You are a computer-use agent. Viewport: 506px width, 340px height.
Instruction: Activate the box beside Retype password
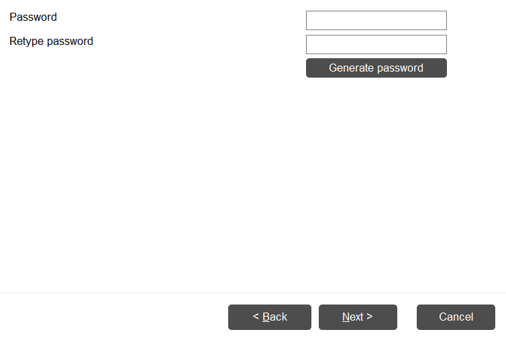(x=376, y=44)
